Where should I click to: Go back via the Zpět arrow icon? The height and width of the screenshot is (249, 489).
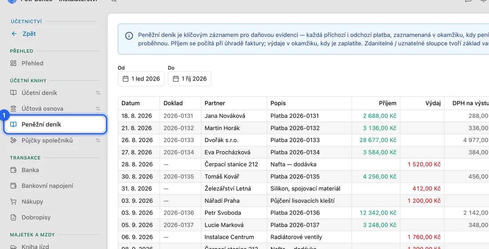[14, 34]
